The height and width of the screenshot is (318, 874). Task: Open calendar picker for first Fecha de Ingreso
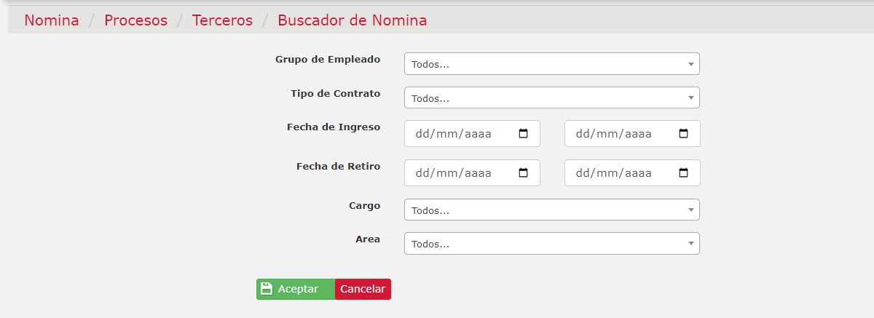tap(523, 134)
